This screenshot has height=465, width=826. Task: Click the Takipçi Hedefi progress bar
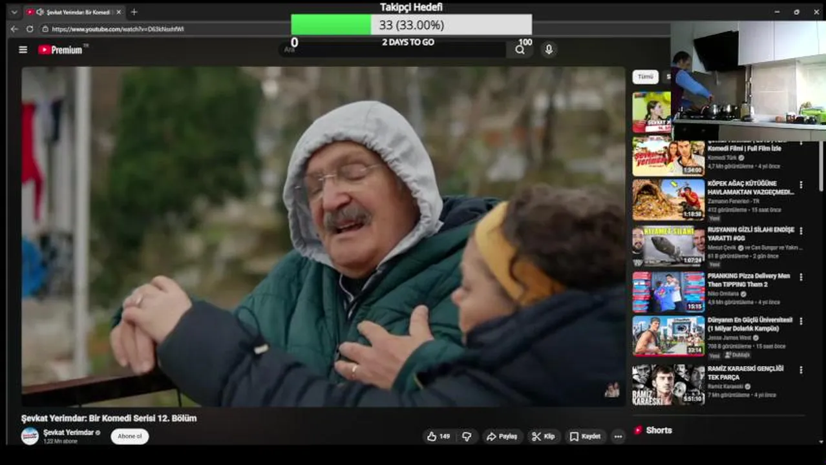tap(412, 25)
